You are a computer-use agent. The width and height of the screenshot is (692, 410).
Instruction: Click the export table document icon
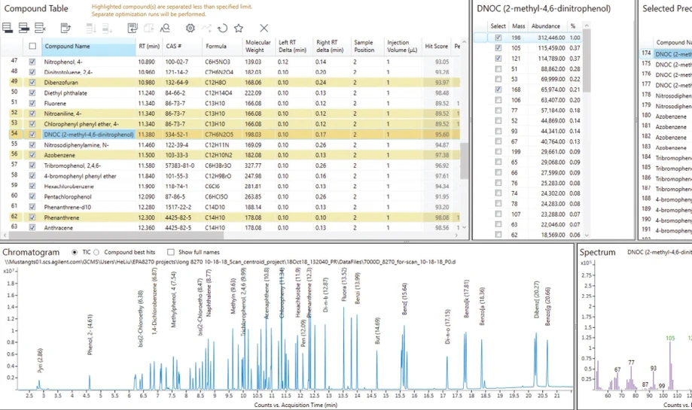(x=66, y=29)
